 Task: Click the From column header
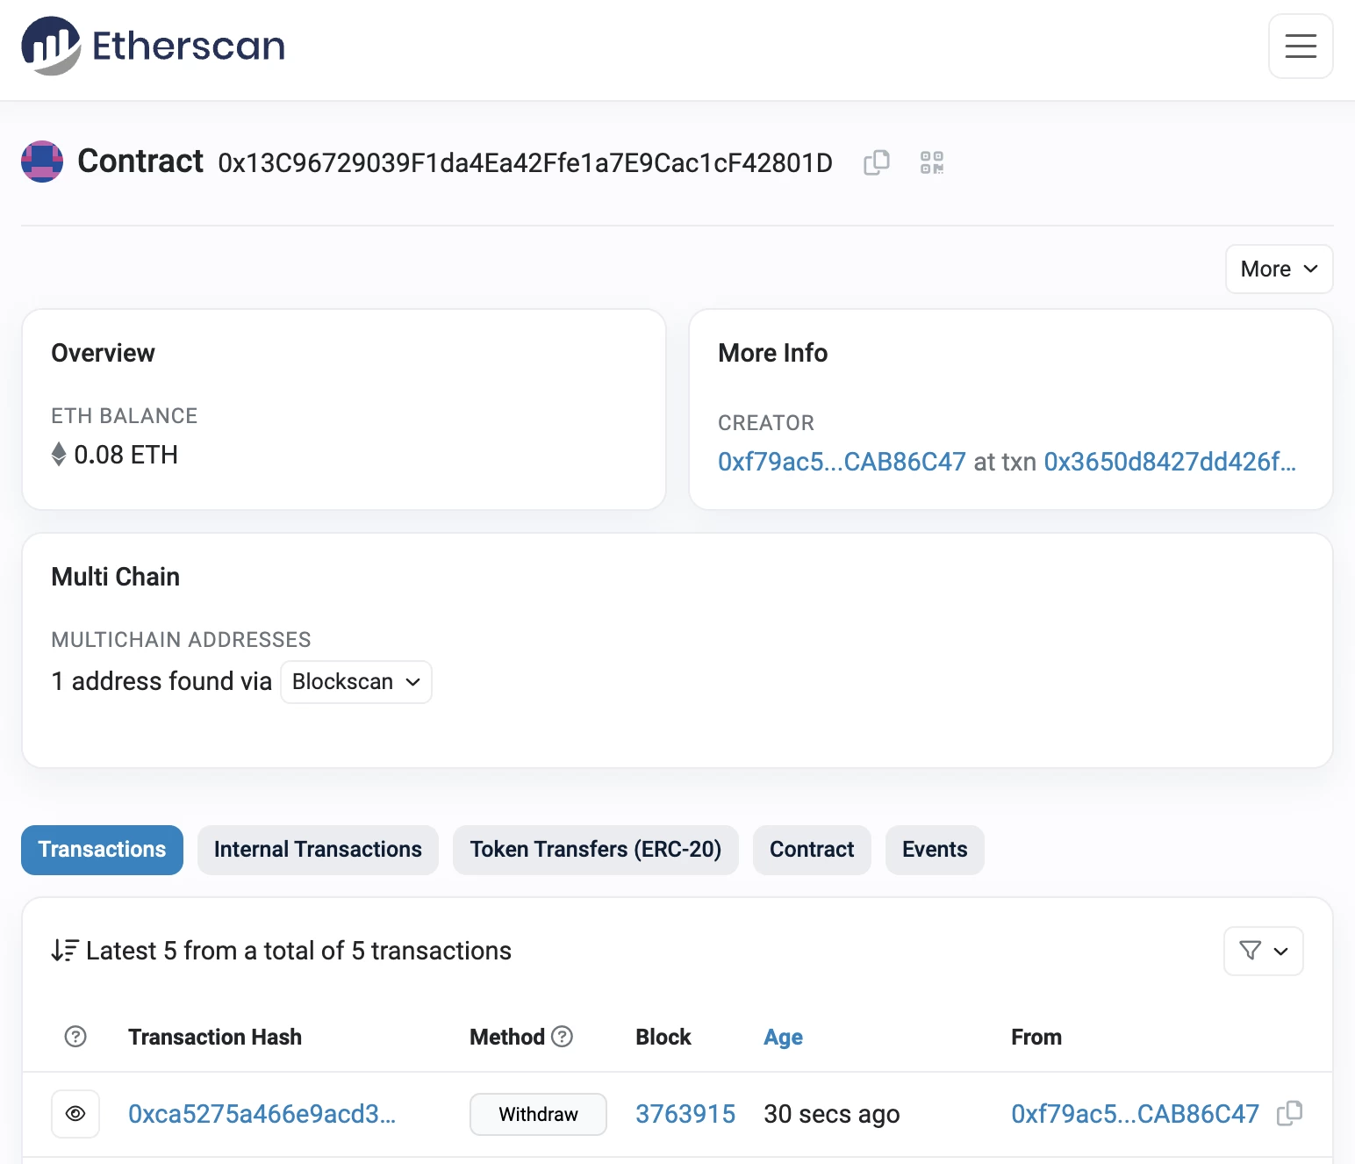[x=1036, y=1037]
